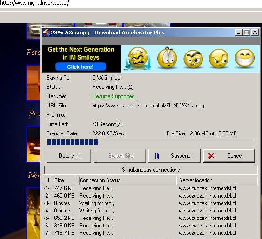This screenshot has width=262, height=239.
Task: Click the disabled Switch Site button
Action: click(120, 156)
